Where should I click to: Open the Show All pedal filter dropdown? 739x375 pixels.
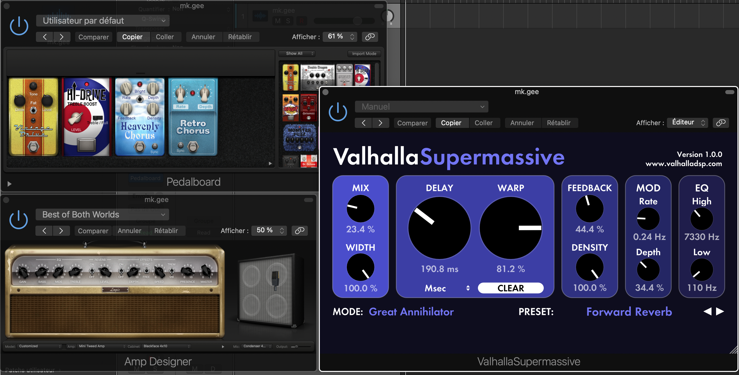point(297,54)
